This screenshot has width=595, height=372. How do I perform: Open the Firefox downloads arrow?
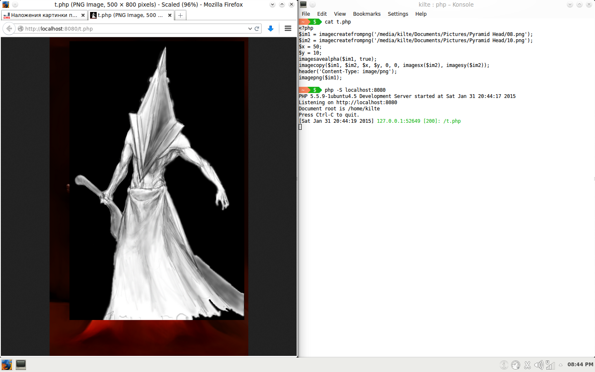point(271,29)
